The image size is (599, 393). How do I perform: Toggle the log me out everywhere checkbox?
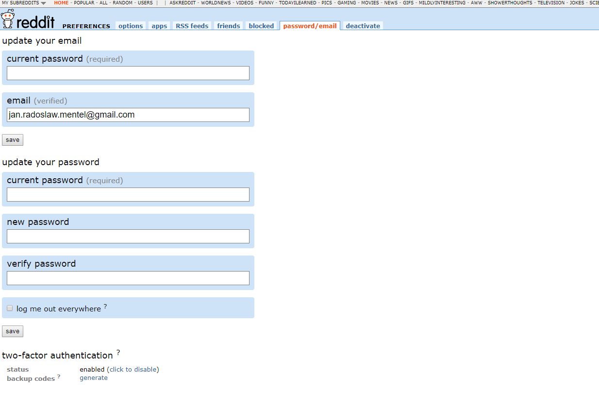pyautogui.click(x=10, y=308)
